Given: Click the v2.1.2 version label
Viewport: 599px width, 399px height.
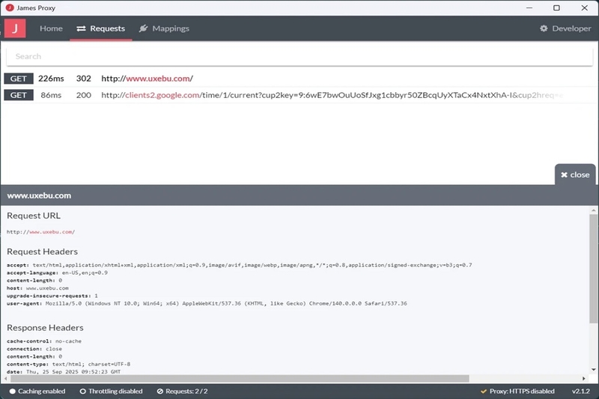Looking at the screenshot, I should click(x=581, y=392).
